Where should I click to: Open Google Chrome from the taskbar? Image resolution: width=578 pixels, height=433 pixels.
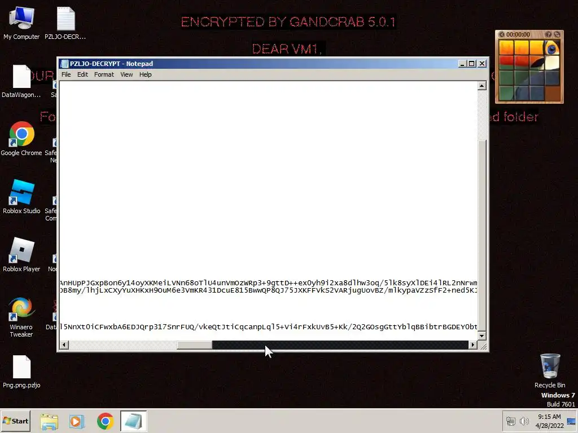click(x=105, y=421)
